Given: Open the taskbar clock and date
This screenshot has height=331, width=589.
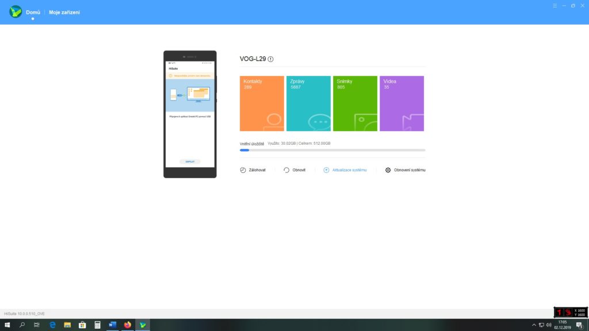Looking at the screenshot, I should click(563, 325).
